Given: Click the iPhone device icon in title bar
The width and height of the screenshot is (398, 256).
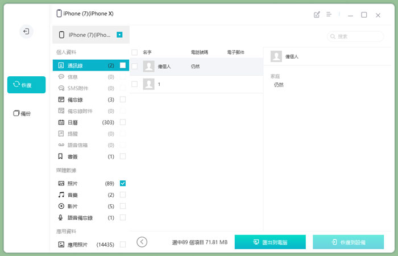Looking at the screenshot, I should 59,14.
